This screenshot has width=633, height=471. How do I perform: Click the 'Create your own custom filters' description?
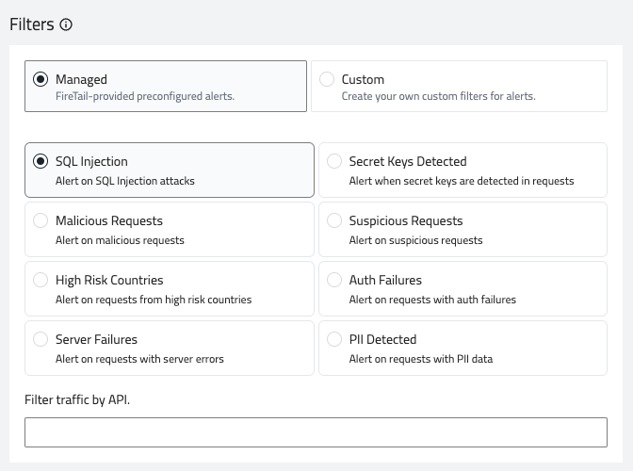tap(438, 96)
